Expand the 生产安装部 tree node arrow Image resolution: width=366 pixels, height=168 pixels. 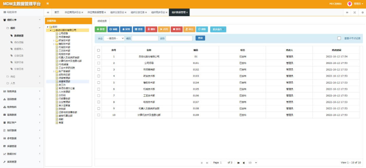point(54,71)
